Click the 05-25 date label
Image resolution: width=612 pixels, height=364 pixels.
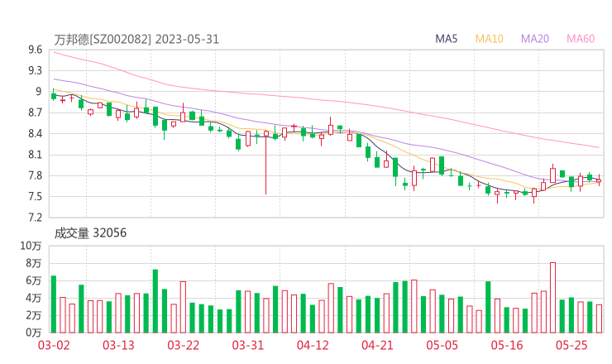click(x=571, y=346)
